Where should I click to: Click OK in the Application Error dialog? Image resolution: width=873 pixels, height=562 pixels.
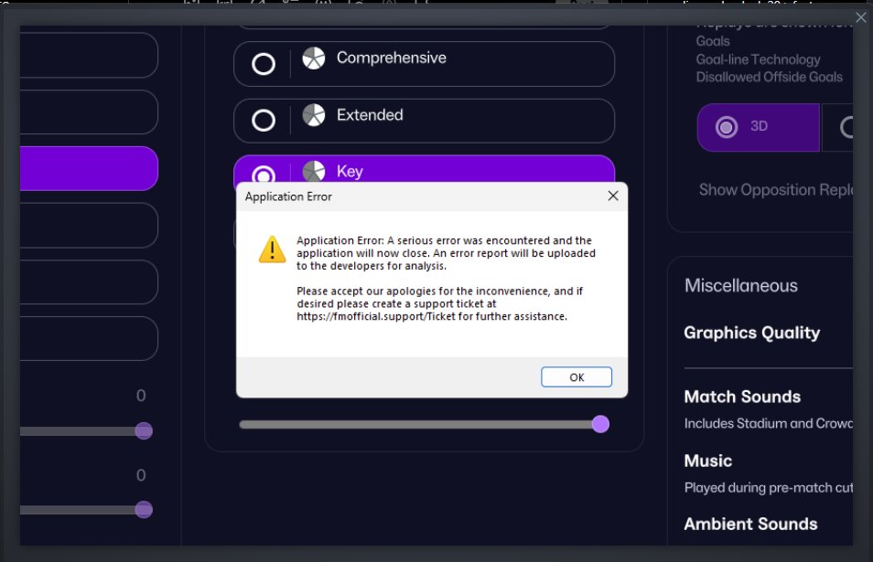pyautogui.click(x=577, y=376)
